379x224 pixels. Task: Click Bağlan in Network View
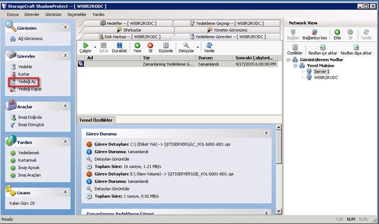pos(293,35)
